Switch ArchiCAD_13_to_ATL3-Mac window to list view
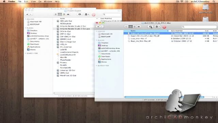The image size is (218, 123). 130,27
